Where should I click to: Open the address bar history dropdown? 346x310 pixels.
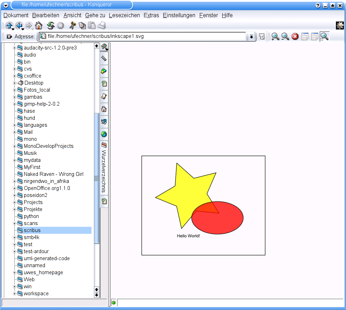pyautogui.click(x=251, y=37)
